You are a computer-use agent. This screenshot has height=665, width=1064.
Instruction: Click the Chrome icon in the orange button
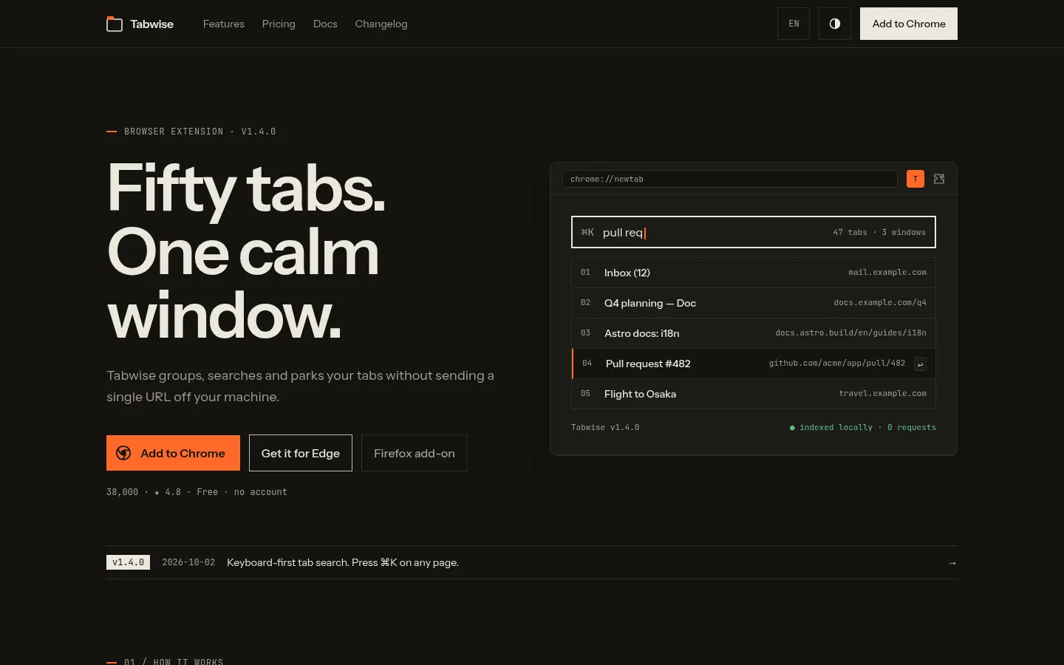point(123,453)
